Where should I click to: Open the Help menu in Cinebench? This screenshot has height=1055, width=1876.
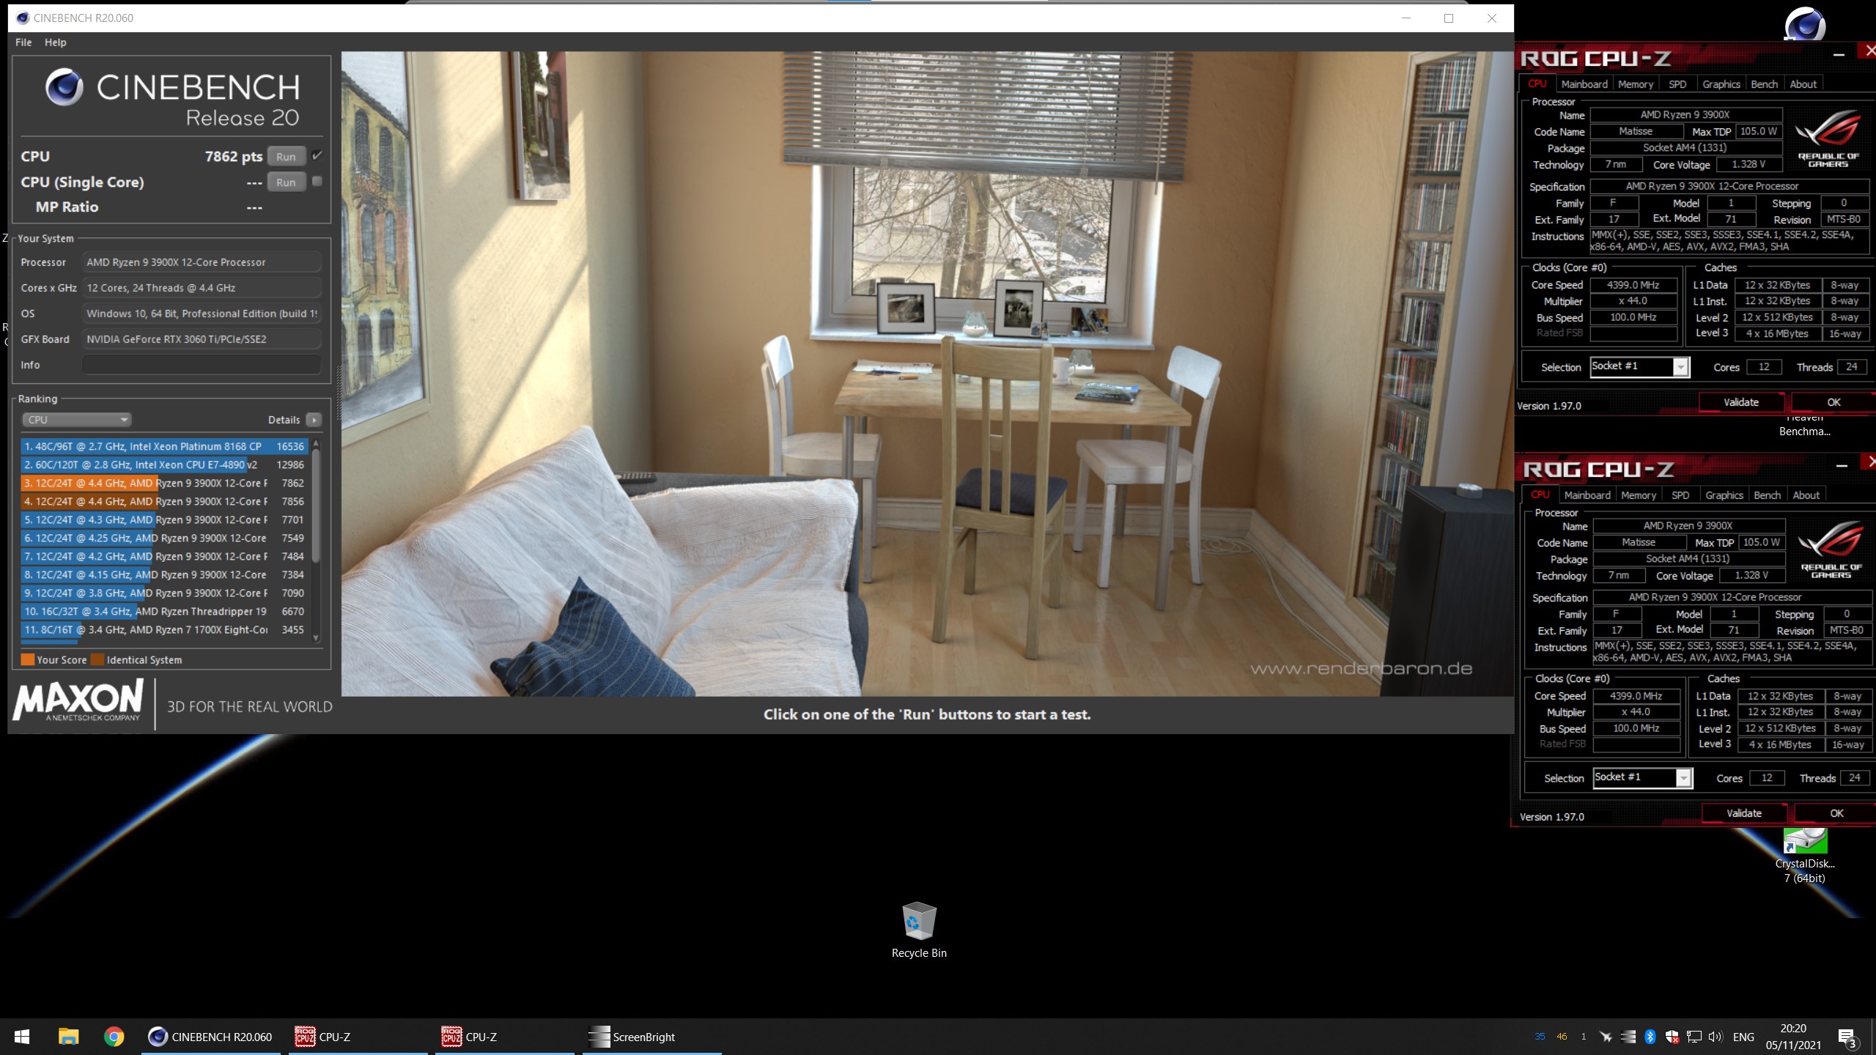click(x=55, y=42)
